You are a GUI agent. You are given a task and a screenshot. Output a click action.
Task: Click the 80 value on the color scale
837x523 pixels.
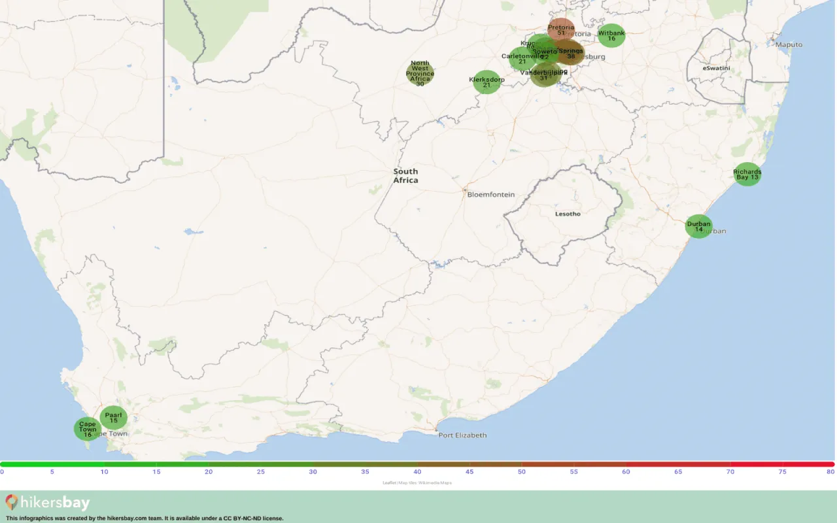pos(830,471)
